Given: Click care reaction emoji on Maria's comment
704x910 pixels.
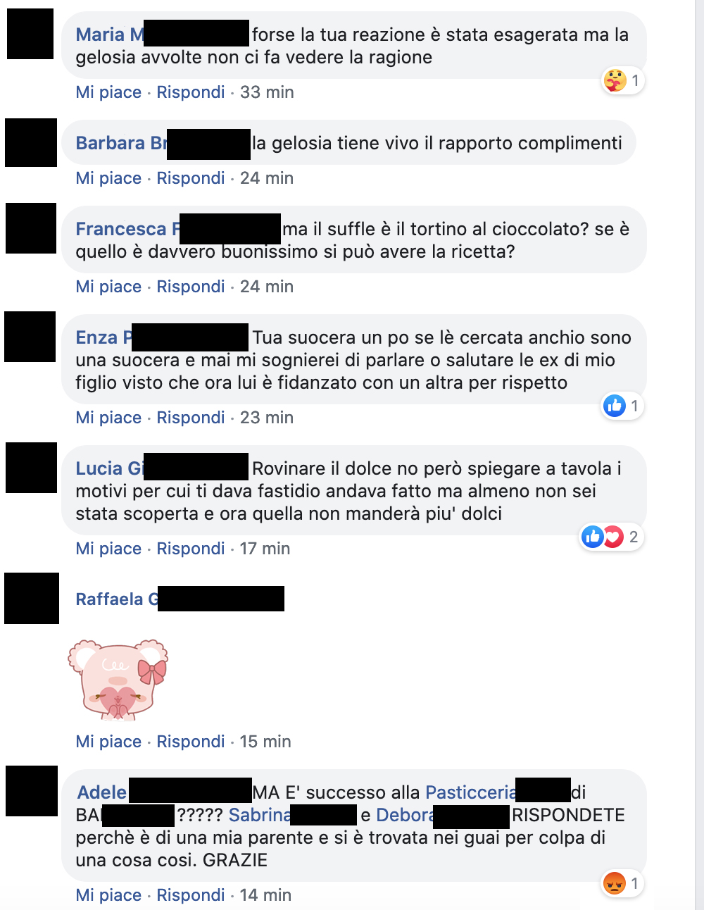Looking at the screenshot, I should point(615,80).
